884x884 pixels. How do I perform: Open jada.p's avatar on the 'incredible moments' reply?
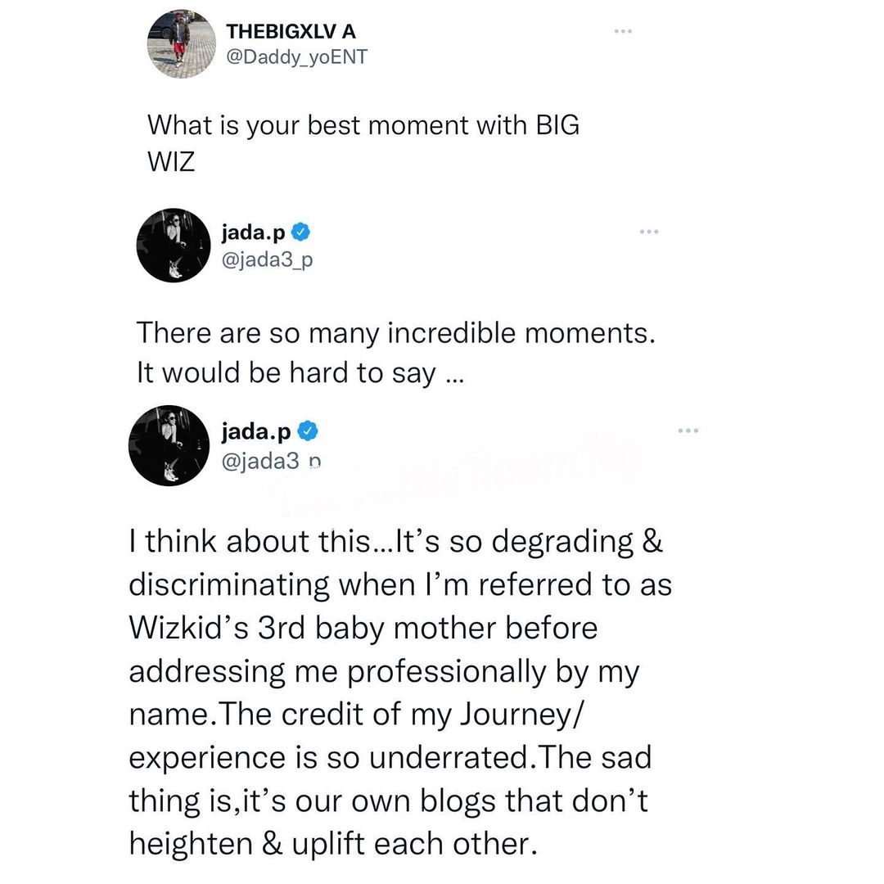(x=171, y=245)
